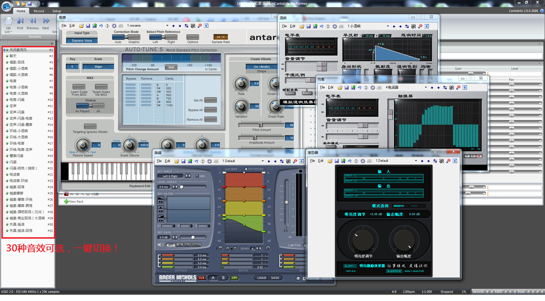
Task: Open the Major scale selector
Action: pyautogui.click(x=98, y=67)
